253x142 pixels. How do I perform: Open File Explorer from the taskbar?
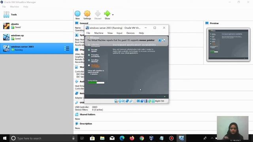102,138
